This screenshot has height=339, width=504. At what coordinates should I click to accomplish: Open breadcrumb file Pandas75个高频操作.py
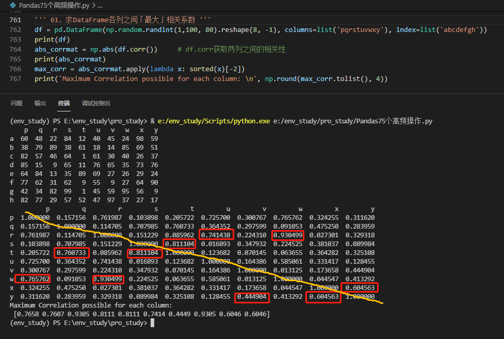click(54, 6)
